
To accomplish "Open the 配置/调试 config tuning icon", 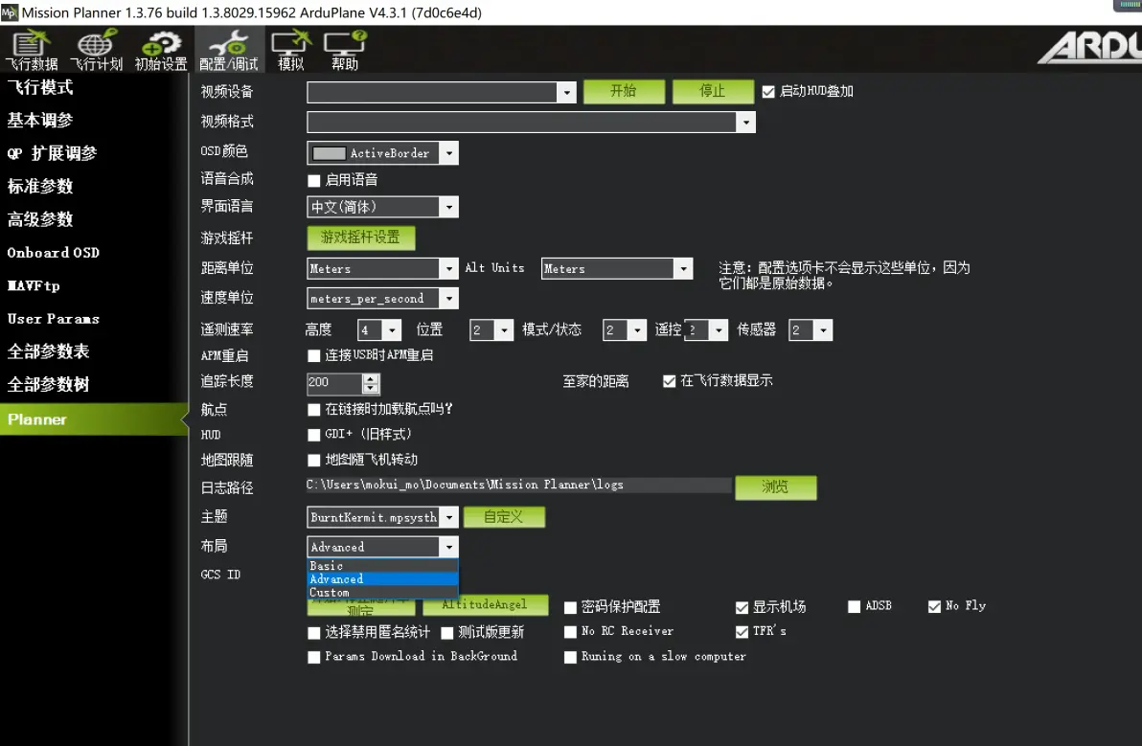I will coord(229,50).
